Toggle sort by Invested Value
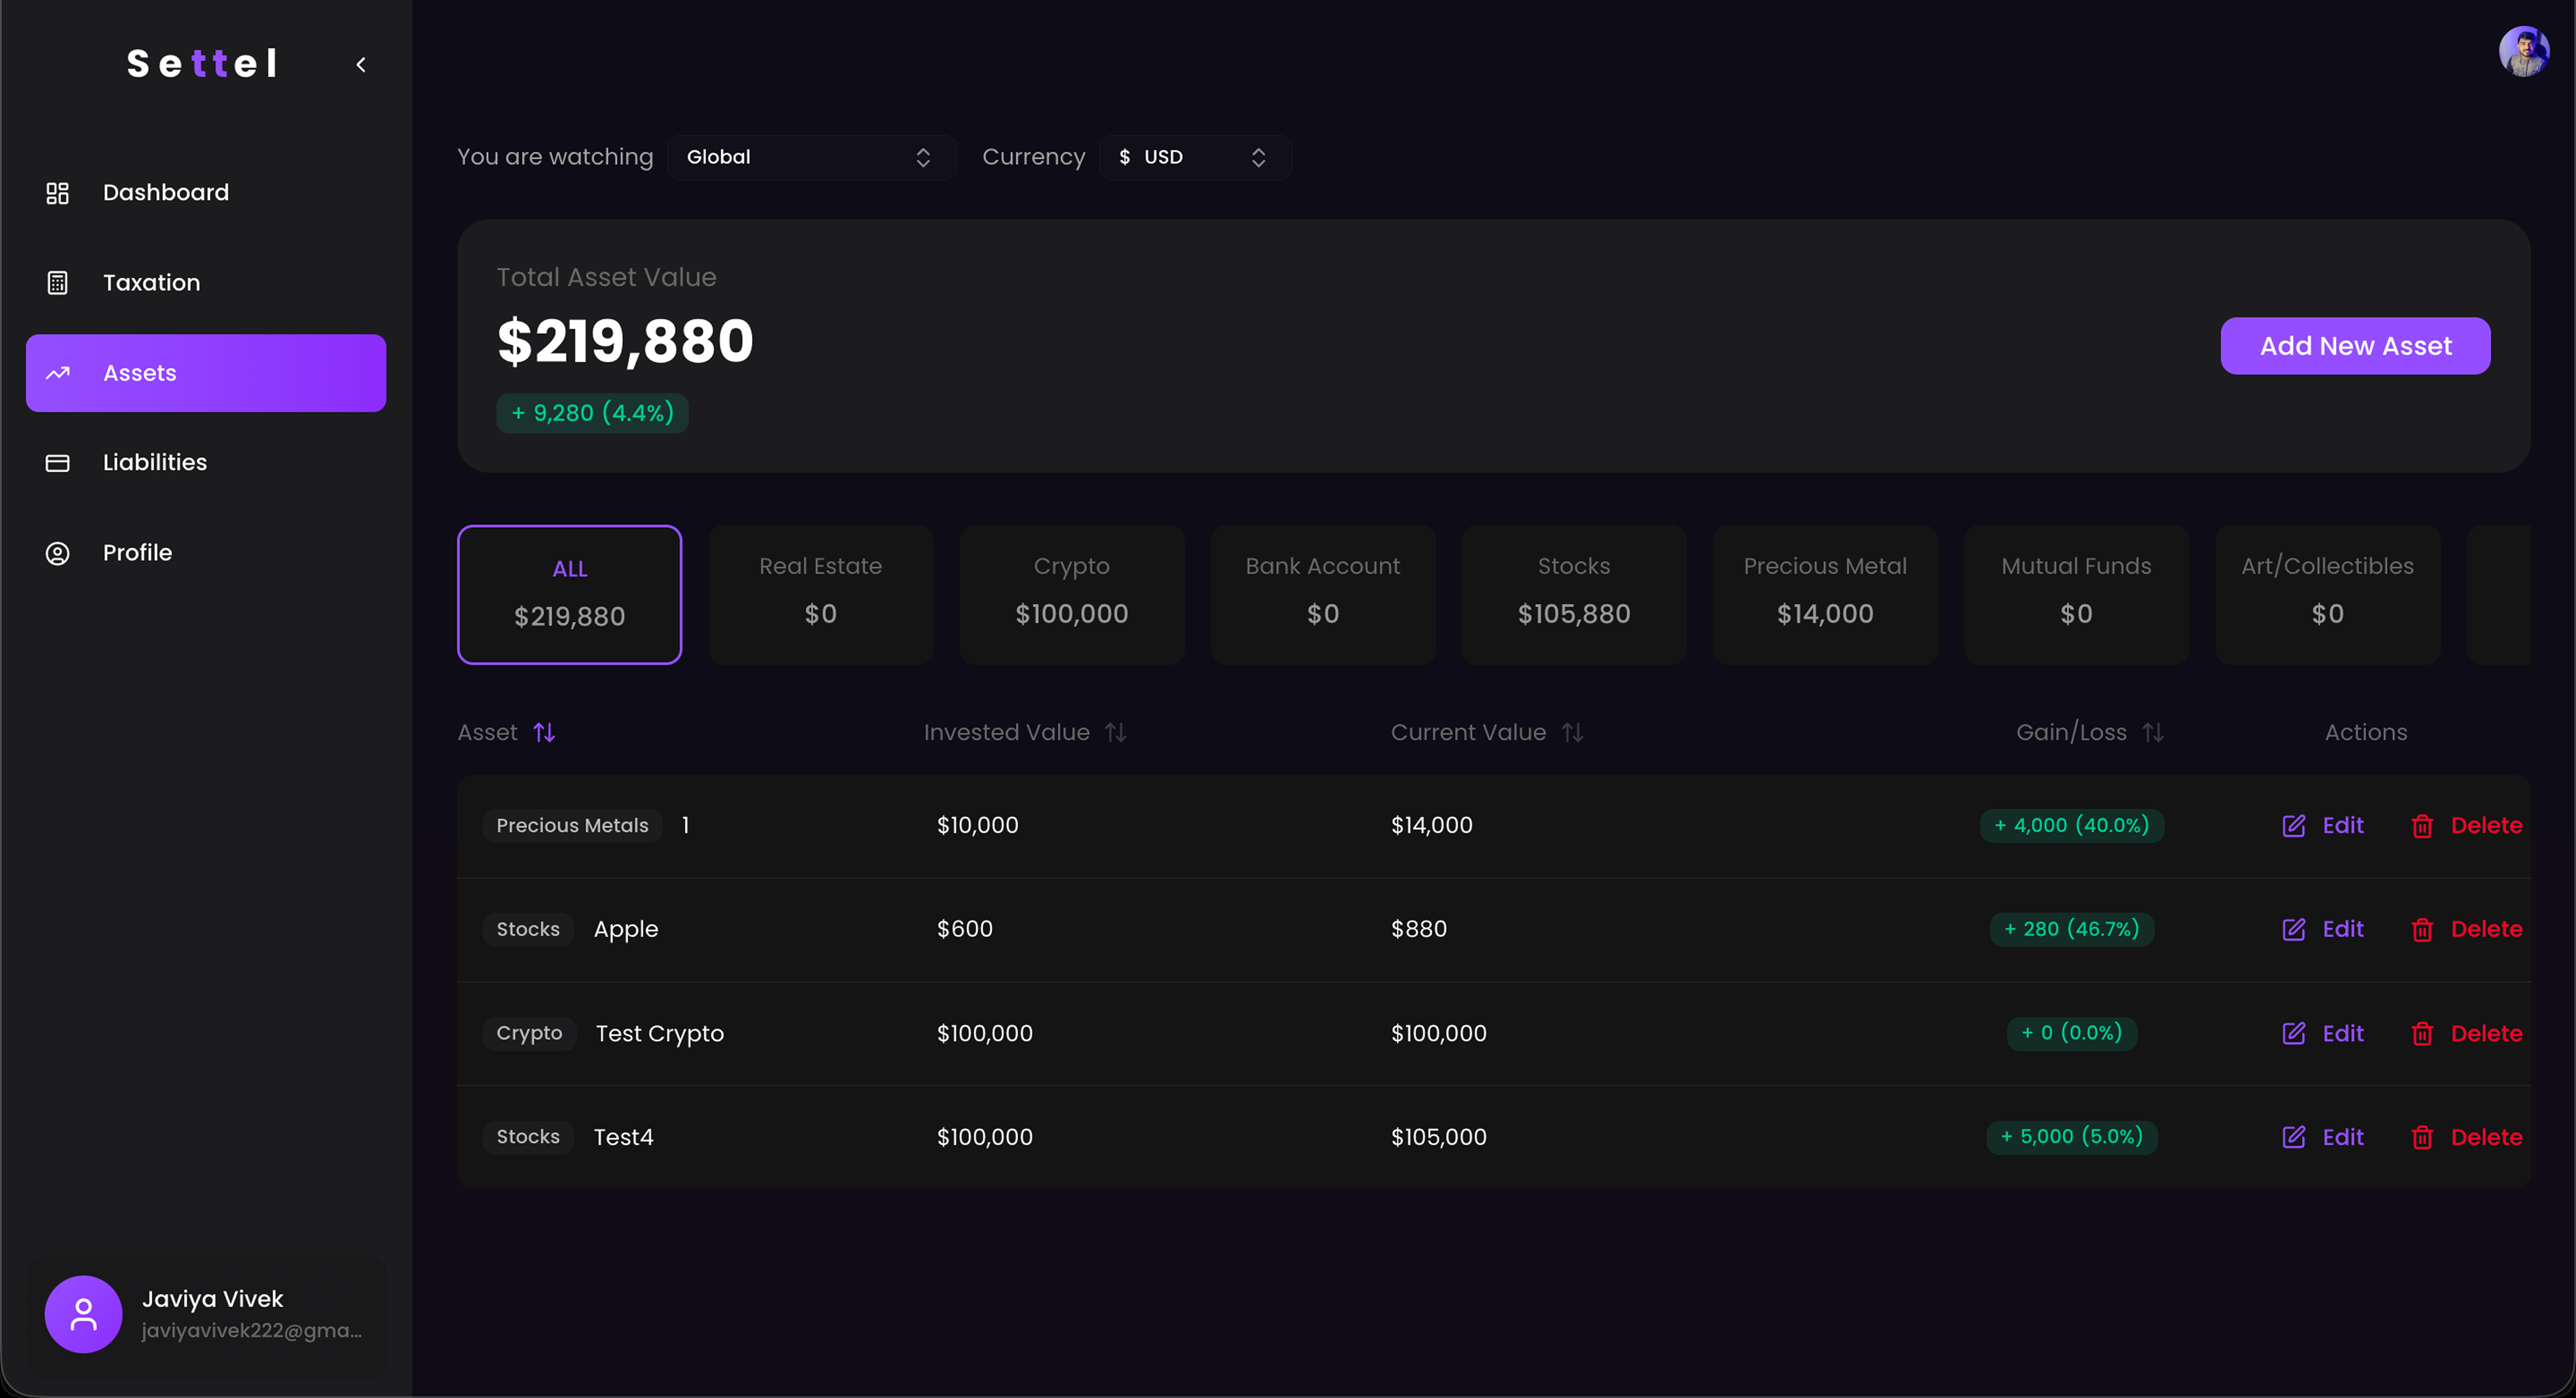2576x1398 pixels. (1115, 733)
